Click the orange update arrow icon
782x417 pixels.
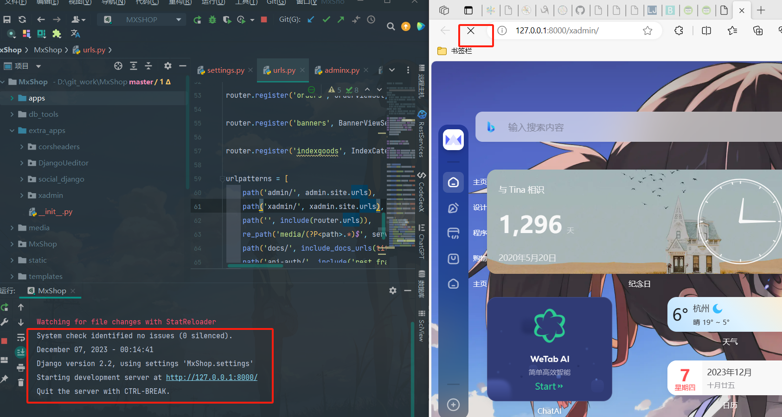tap(406, 26)
